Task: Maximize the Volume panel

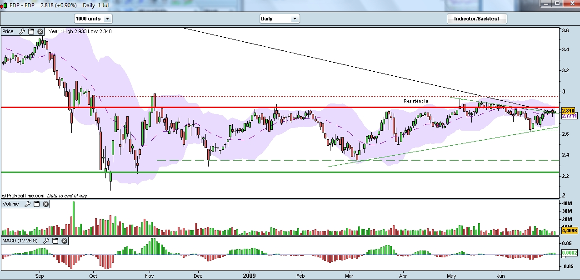Action: 37,204
